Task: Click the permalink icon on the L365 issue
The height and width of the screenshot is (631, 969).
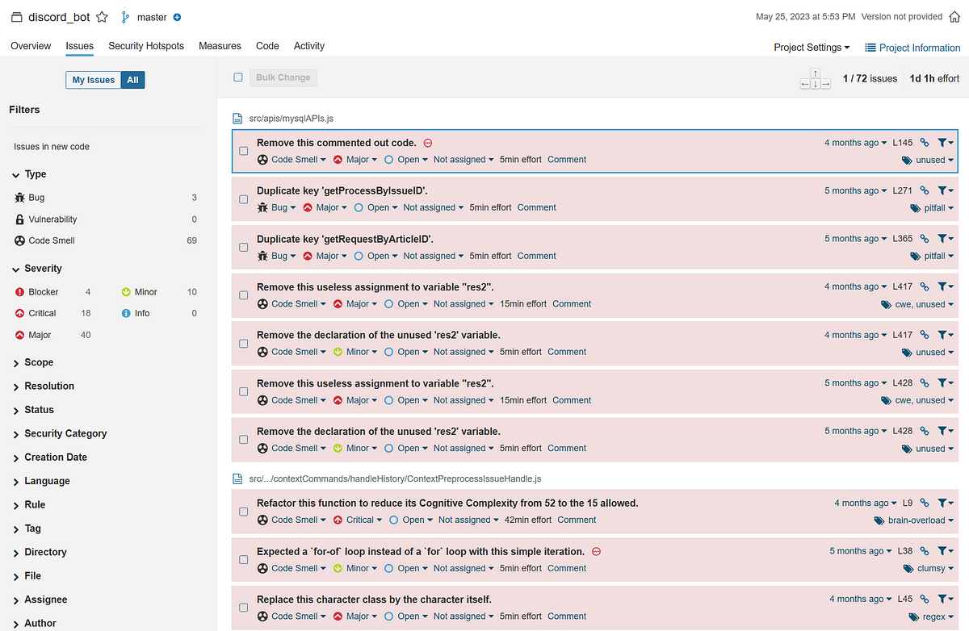Action: click(x=925, y=239)
